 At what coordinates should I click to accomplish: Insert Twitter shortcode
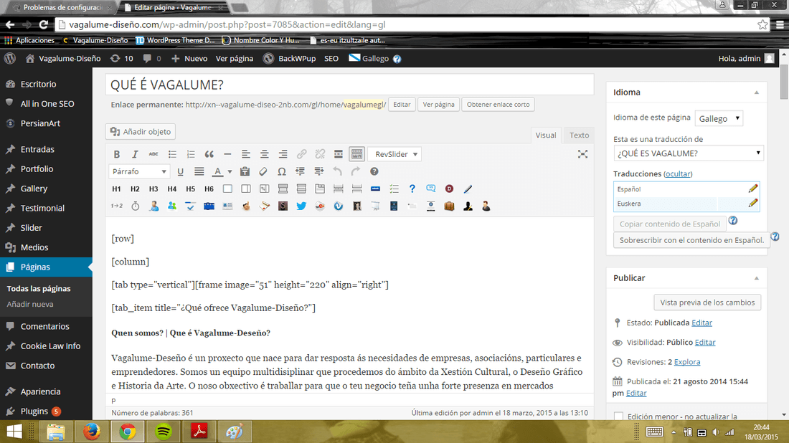301,206
